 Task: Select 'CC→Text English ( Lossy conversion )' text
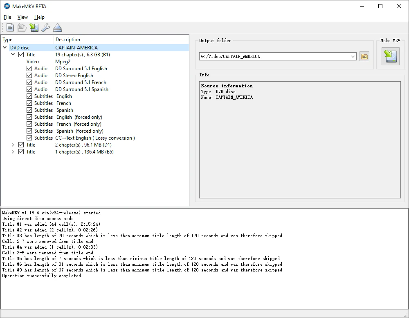tap(95, 138)
